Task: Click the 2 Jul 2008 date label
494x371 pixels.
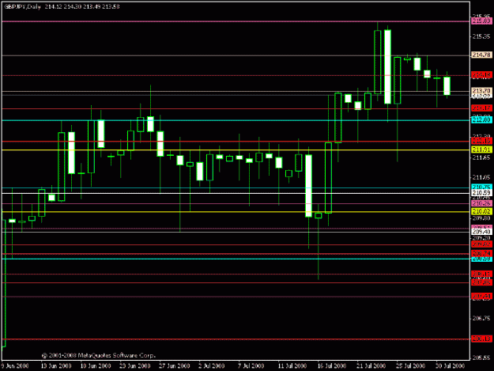Action: (x=211, y=366)
